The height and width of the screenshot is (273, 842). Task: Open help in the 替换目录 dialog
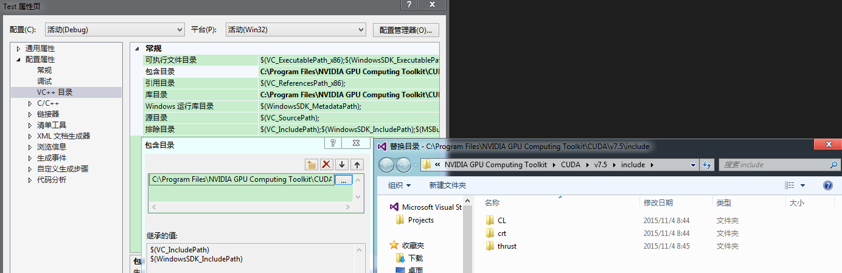tap(827, 185)
